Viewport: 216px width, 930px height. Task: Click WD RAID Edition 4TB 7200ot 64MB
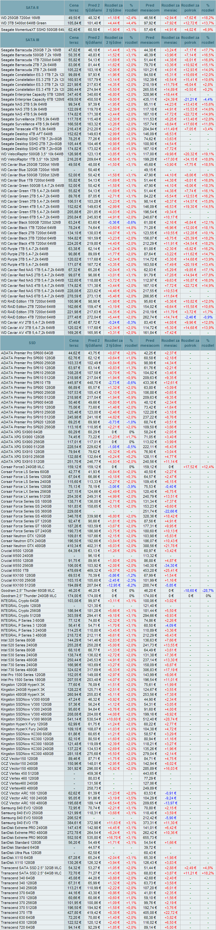click(x=28, y=317)
